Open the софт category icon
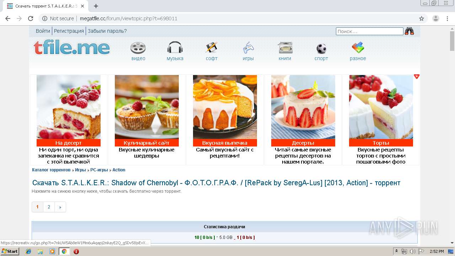This screenshot has height=256, width=455. [x=212, y=48]
